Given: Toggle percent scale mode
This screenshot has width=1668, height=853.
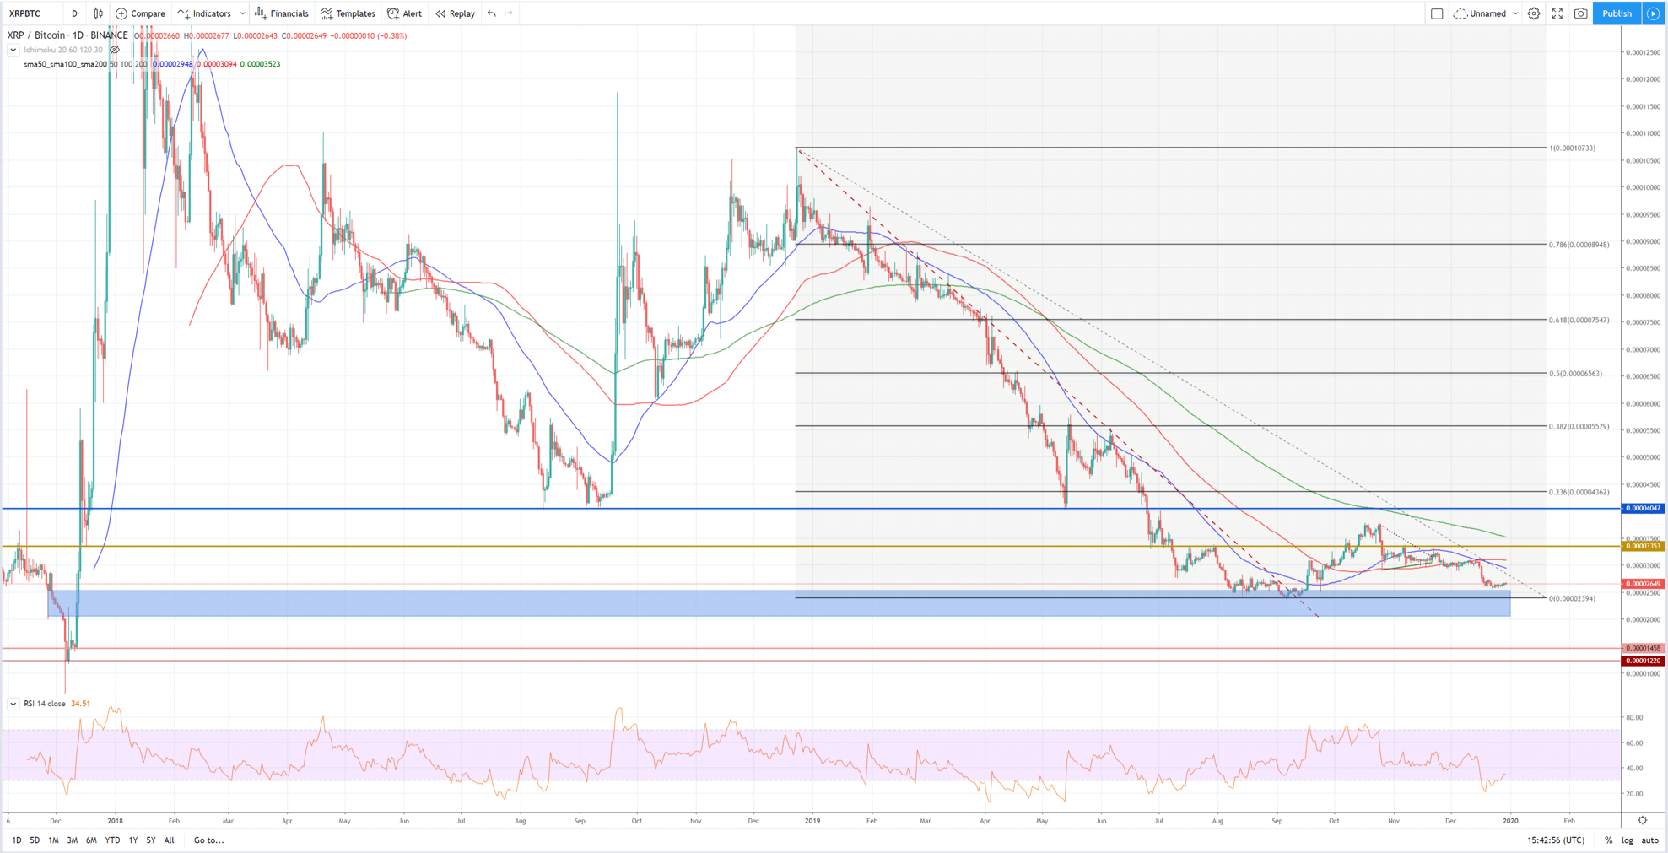Looking at the screenshot, I should (1608, 840).
